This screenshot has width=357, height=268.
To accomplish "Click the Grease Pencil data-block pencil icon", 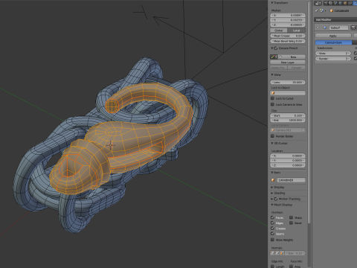I will (273, 57).
